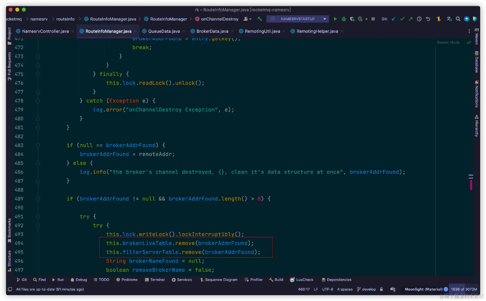Image resolution: width=486 pixels, height=301 pixels.
Task: Open the colorful plugin icon at toolbar end
Action: tap(475, 19)
